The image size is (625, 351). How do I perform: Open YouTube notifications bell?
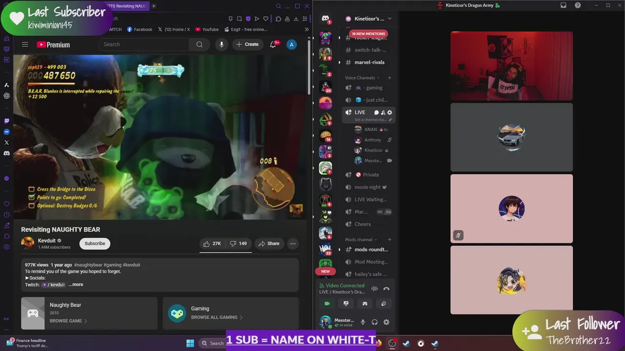(x=273, y=44)
